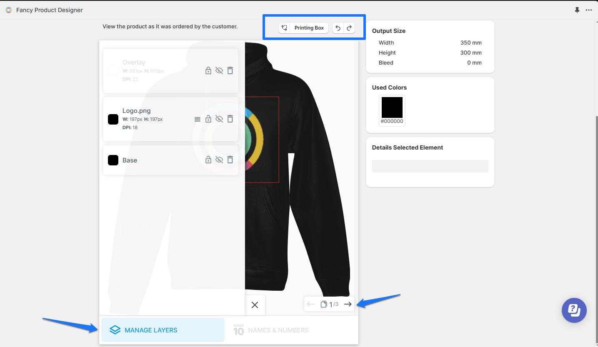Image resolution: width=598 pixels, height=347 pixels.
Task: Open the Manage Layers tab
Action: pyautogui.click(x=163, y=330)
